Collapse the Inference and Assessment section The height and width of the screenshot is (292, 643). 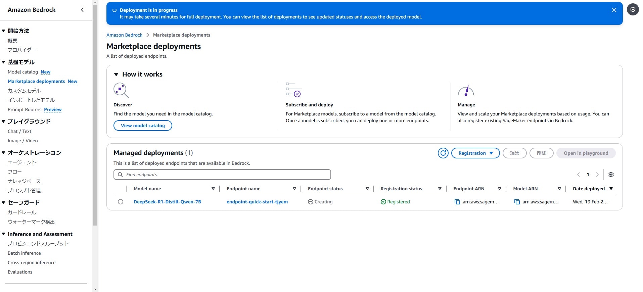coord(3,234)
